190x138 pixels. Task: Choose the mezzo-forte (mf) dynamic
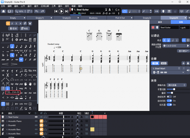pos(21,60)
